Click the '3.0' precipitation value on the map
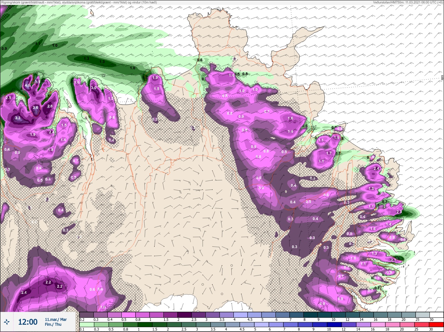 94,88
